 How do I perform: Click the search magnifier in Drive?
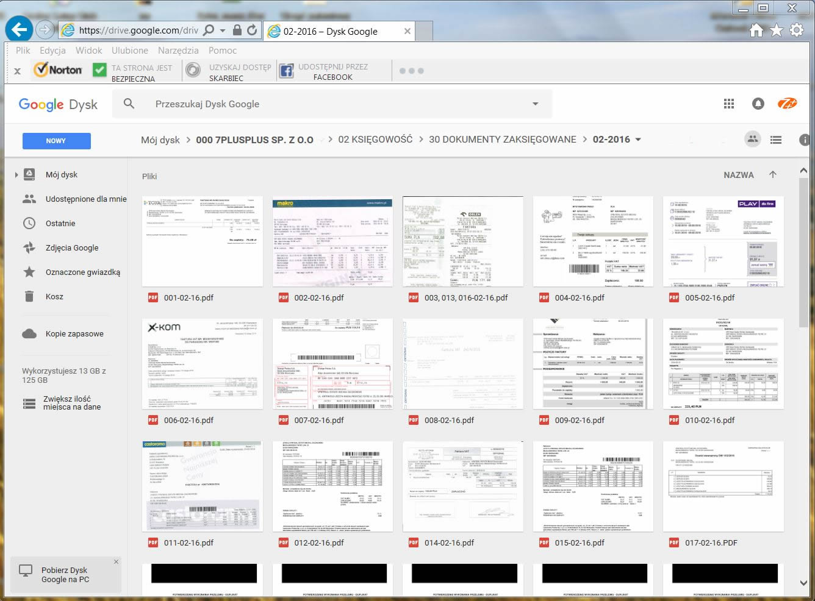pos(129,104)
